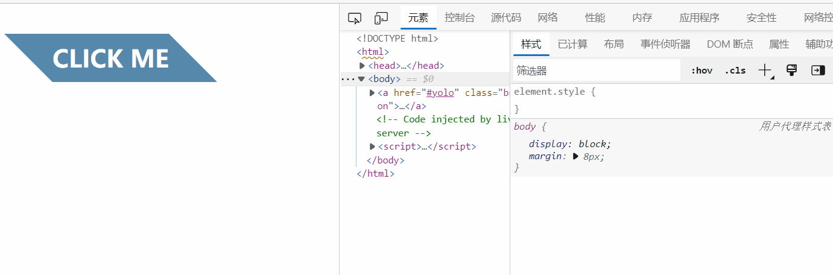The width and height of the screenshot is (833, 275).
Task: Switch to the 控制台 tab
Action: 460,17
